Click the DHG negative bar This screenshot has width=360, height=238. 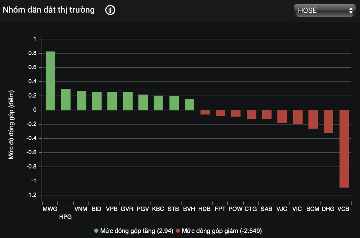click(x=329, y=121)
